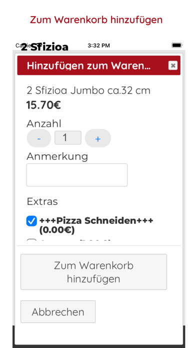Tap the 2 Sfizioa page title behind dialog
The height and width of the screenshot is (348, 196).
point(44,47)
